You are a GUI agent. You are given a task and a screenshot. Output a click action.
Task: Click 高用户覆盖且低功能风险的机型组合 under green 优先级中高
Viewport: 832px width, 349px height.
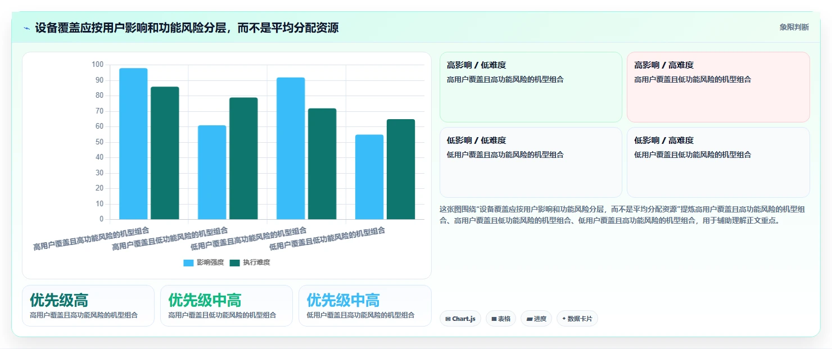coord(222,315)
